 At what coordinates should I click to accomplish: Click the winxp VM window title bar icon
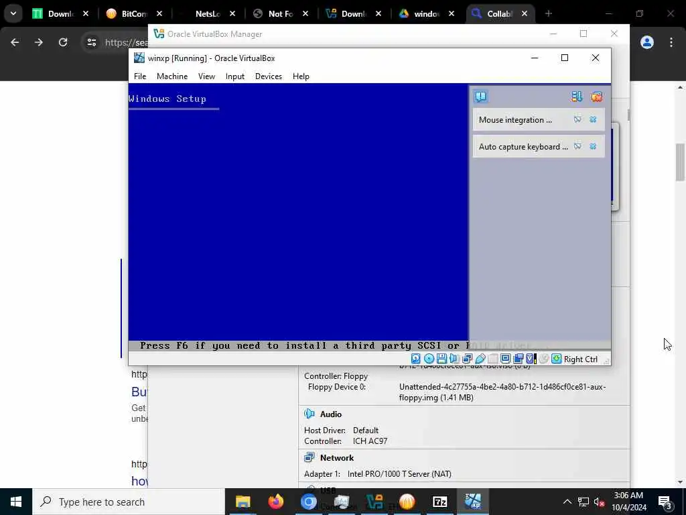[x=139, y=58]
